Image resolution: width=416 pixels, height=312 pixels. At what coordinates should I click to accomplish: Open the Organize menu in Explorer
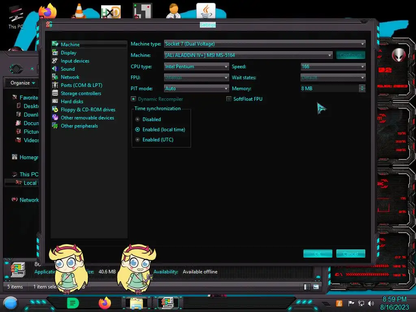[22, 83]
